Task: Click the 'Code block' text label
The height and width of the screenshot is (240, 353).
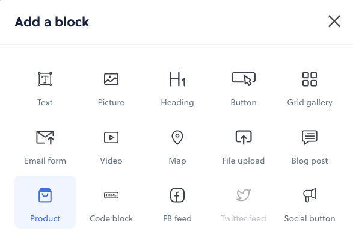Action: click(111, 218)
